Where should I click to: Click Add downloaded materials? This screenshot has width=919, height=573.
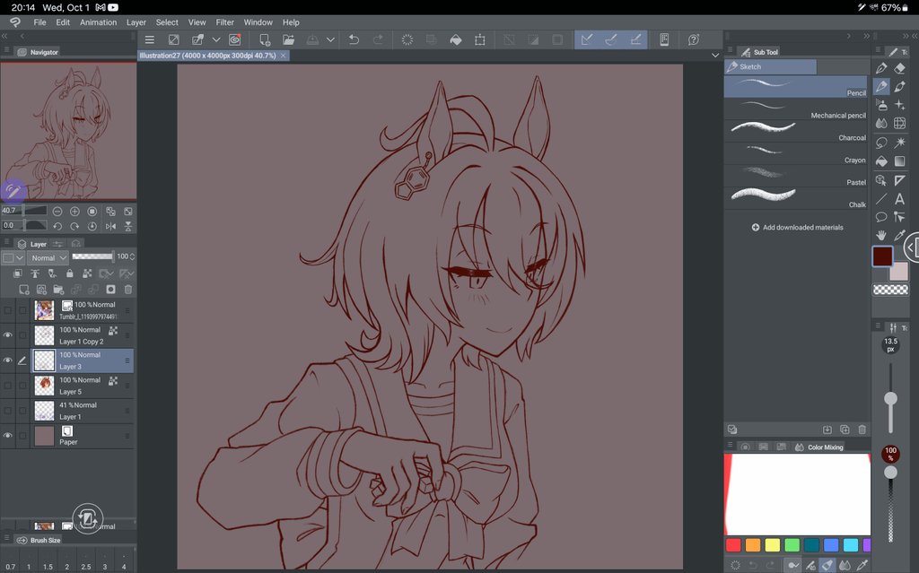click(x=799, y=227)
